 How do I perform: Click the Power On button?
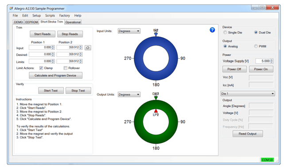(x=261, y=69)
